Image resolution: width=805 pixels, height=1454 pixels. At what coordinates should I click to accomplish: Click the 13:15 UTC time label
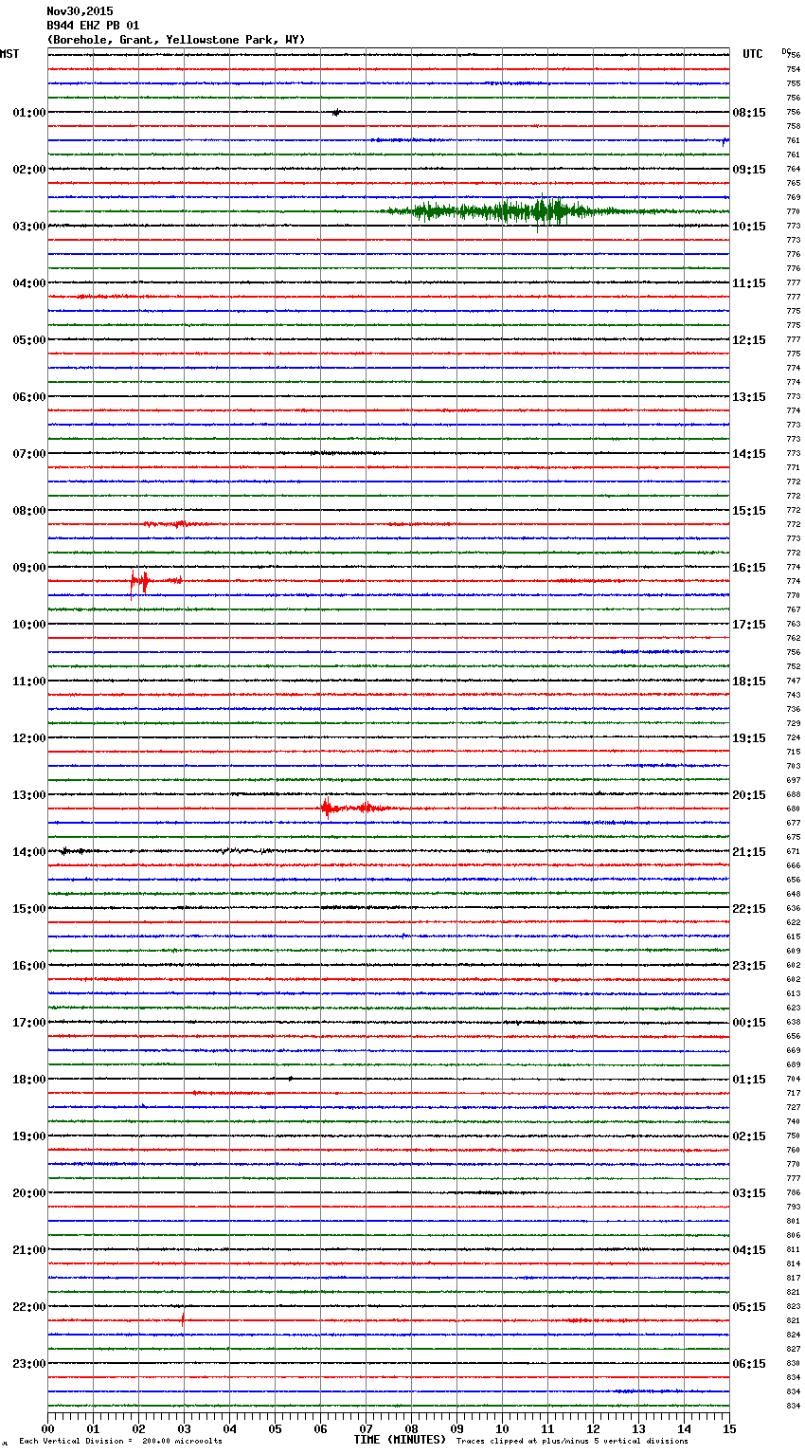click(749, 397)
